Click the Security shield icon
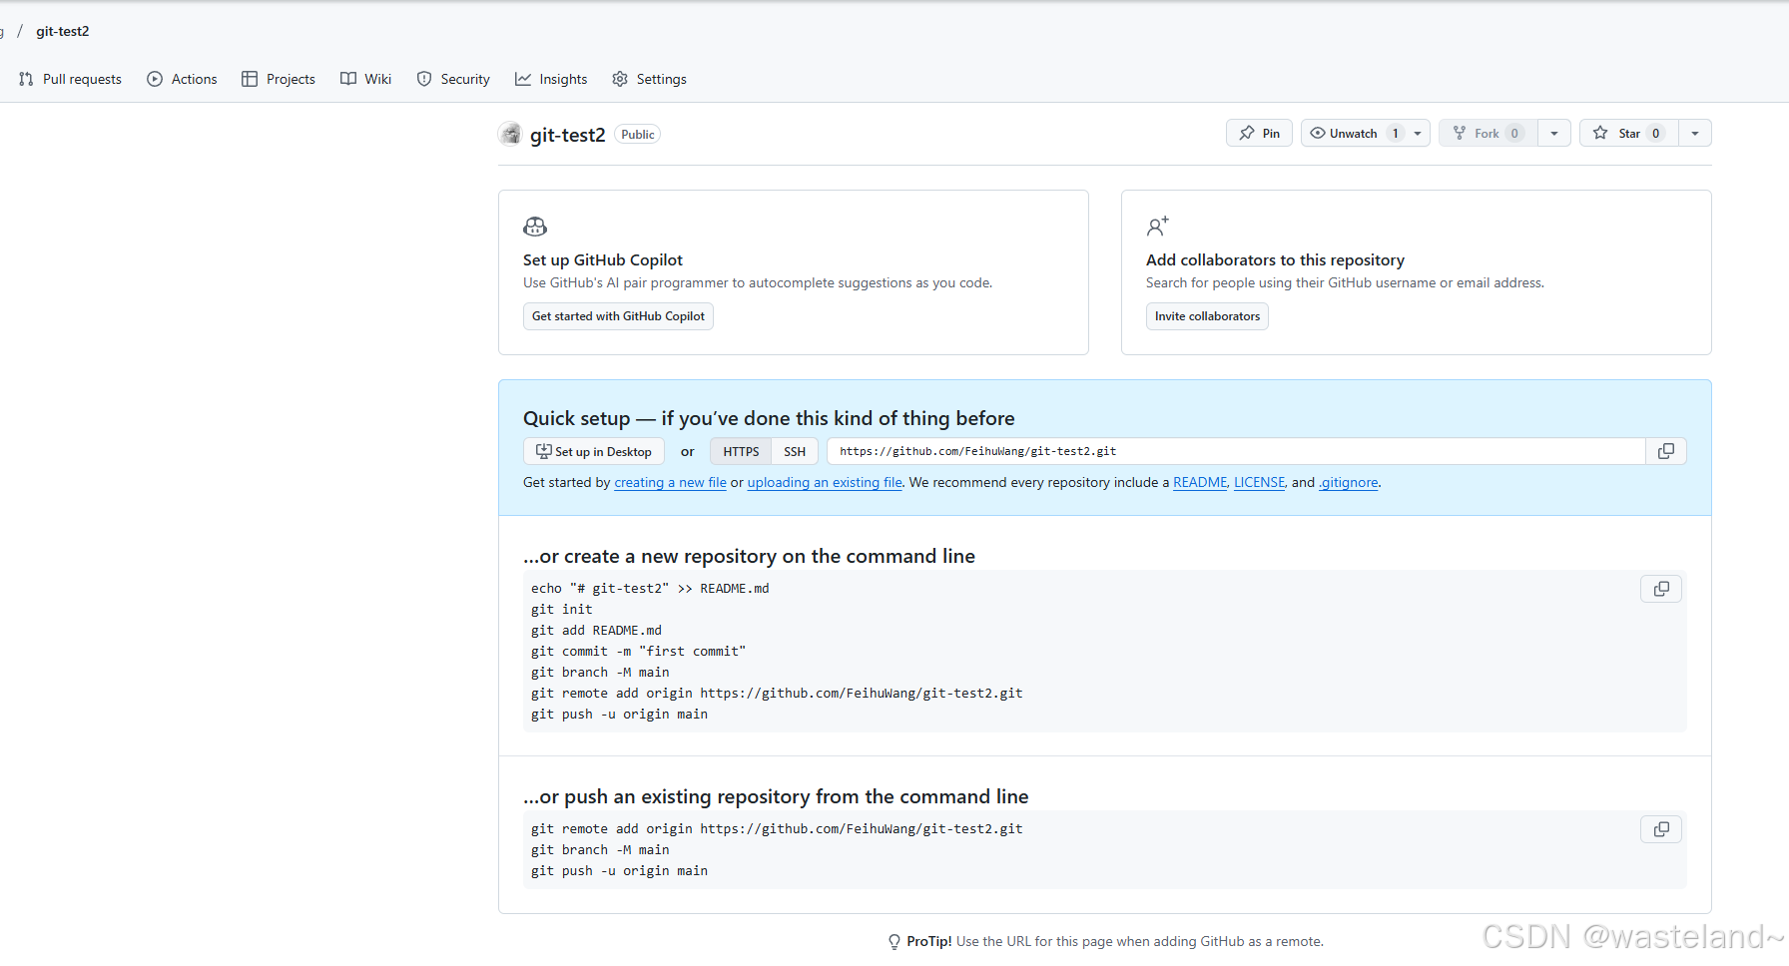This screenshot has height=966, width=1789. coord(424,79)
